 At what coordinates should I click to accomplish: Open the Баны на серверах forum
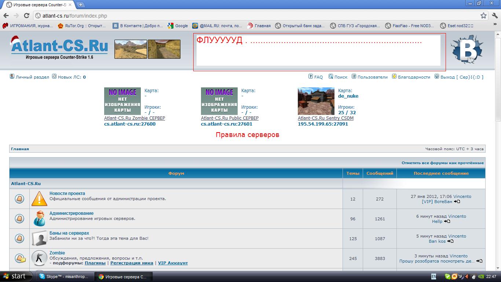tap(69, 233)
